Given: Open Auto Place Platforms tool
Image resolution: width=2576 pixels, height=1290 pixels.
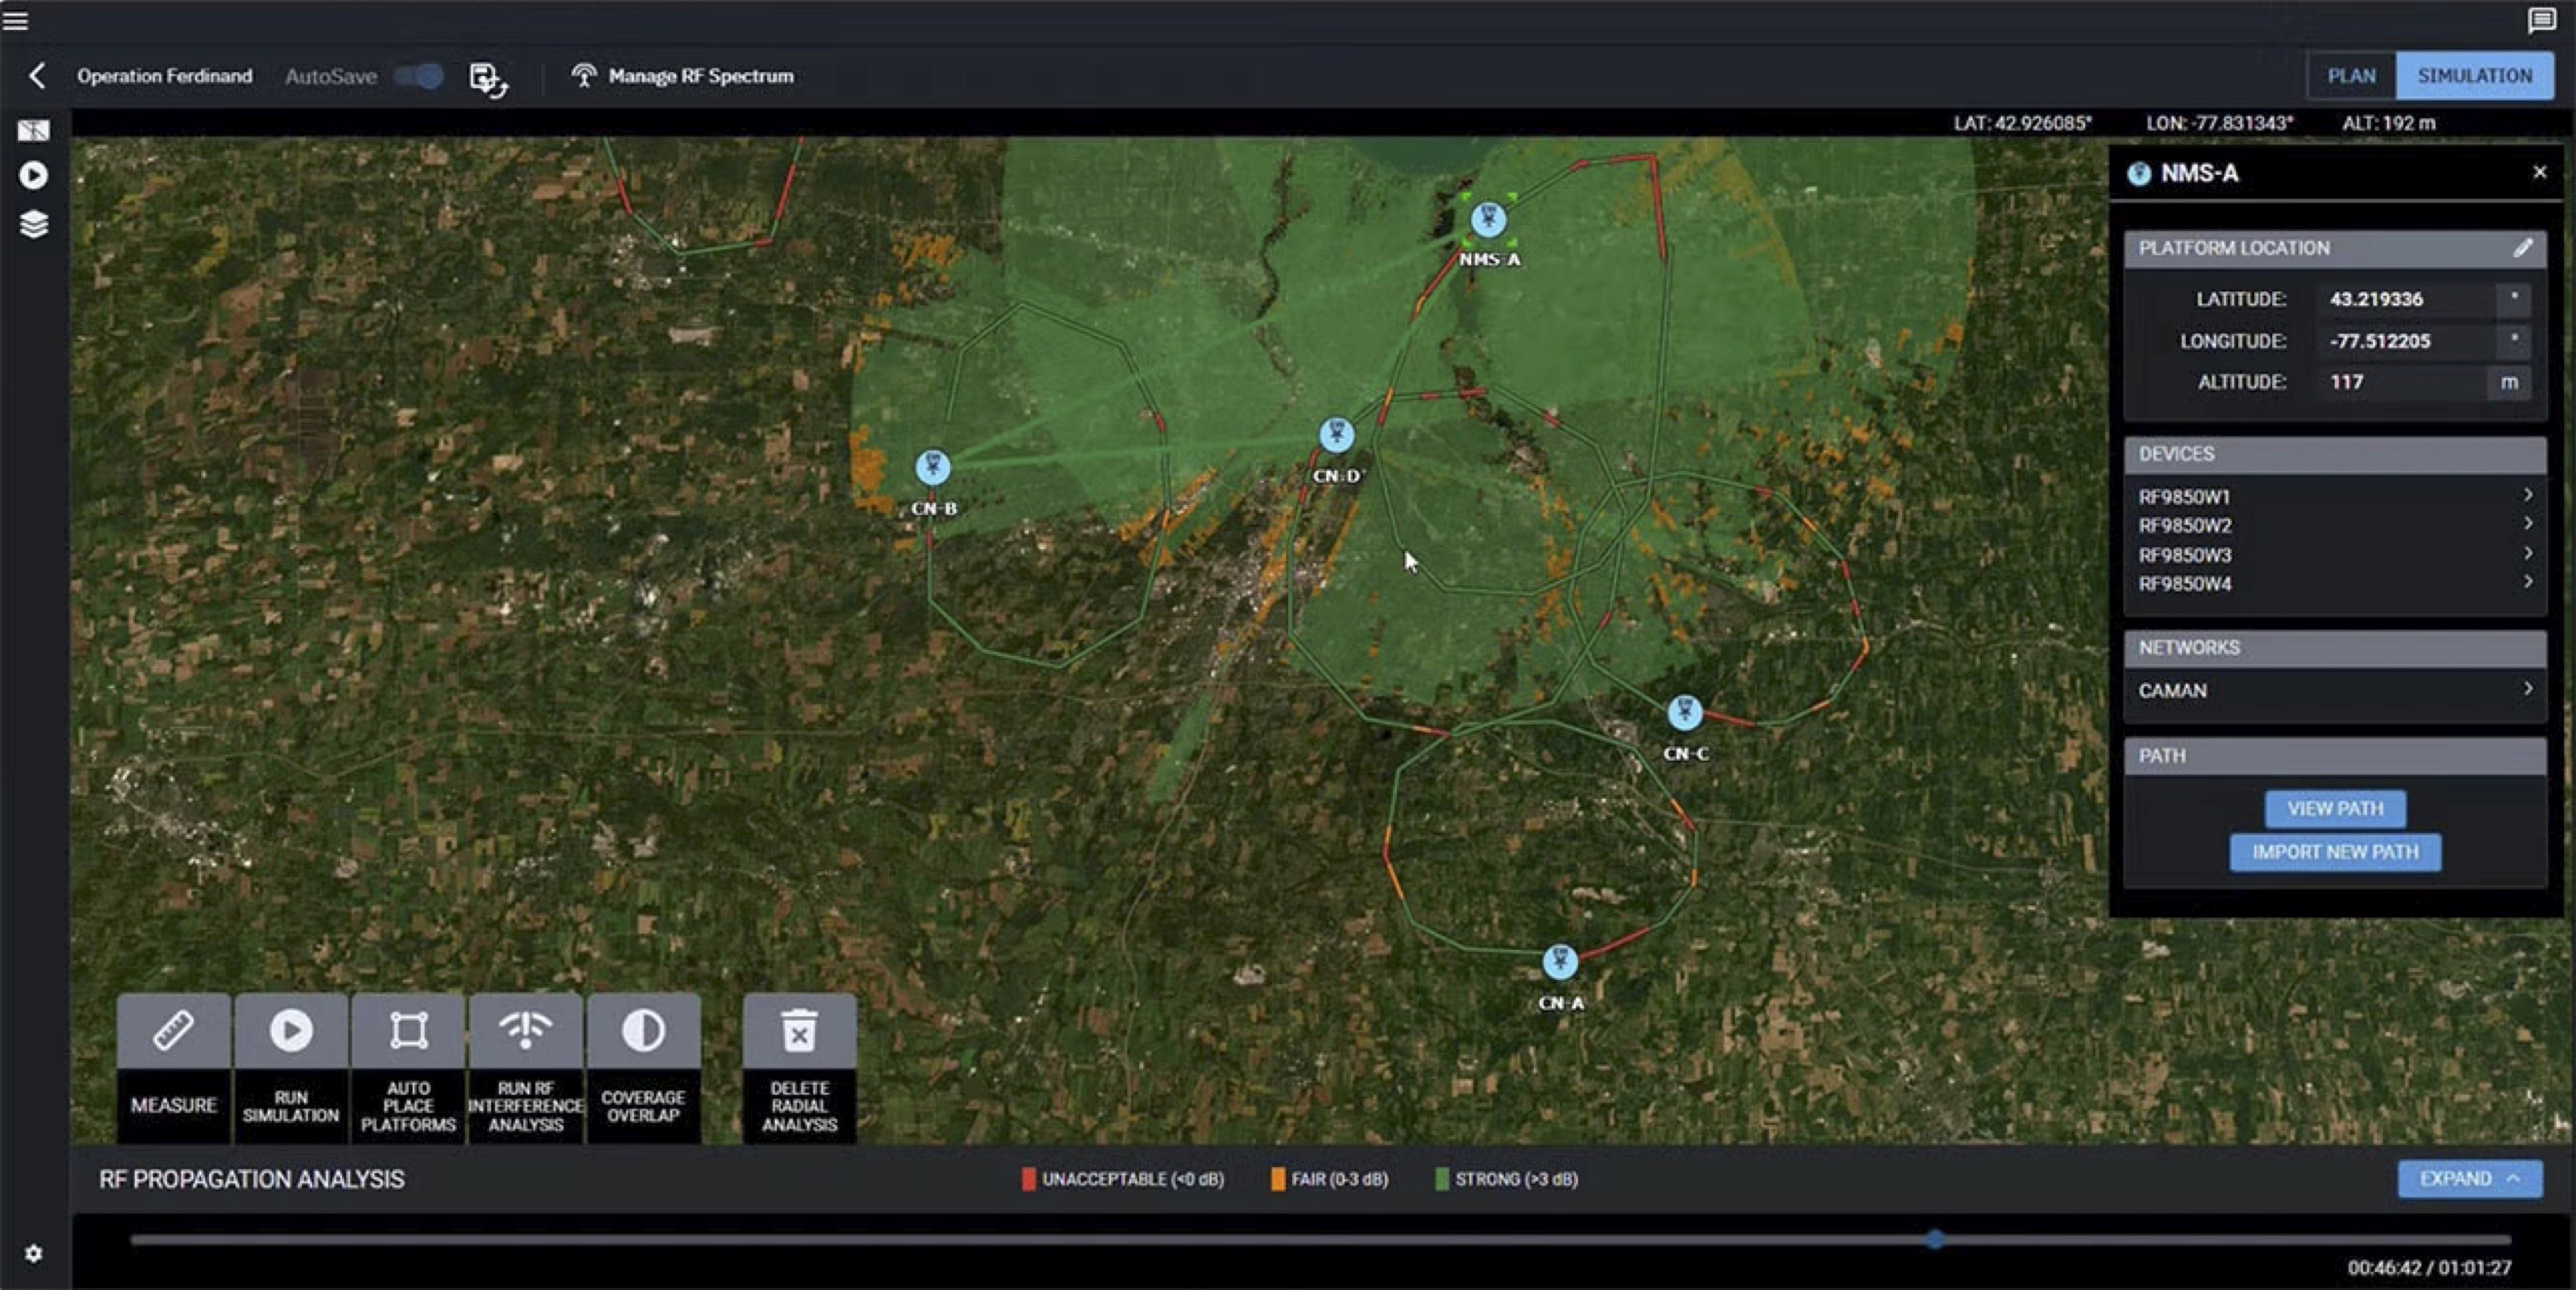Looking at the screenshot, I should click(x=408, y=1031).
